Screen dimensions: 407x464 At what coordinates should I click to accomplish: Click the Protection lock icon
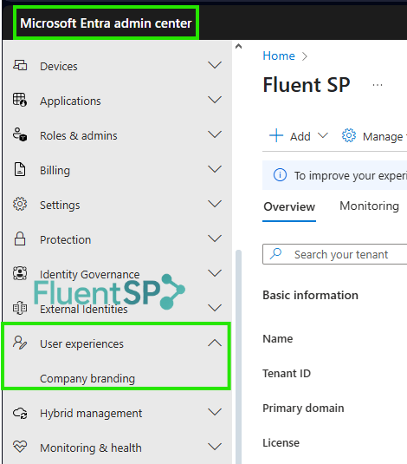coord(20,239)
